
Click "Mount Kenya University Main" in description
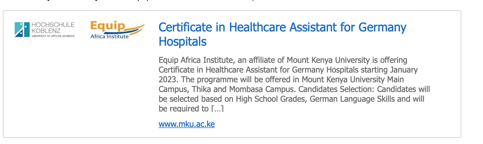[x=353, y=79]
